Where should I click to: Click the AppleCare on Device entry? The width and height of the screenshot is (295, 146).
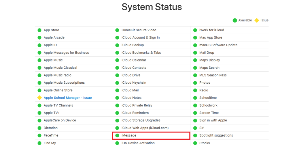point(60,120)
